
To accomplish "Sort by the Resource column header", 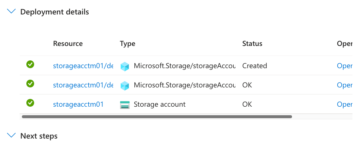I will 68,43.
